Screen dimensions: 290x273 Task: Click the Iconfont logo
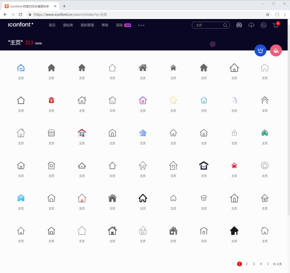point(20,25)
